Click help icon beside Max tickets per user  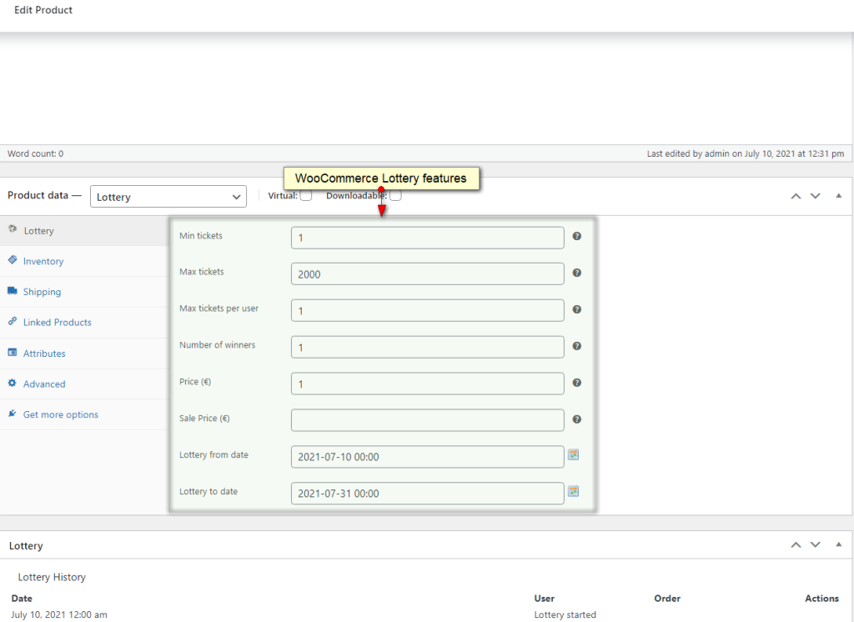pyautogui.click(x=577, y=308)
